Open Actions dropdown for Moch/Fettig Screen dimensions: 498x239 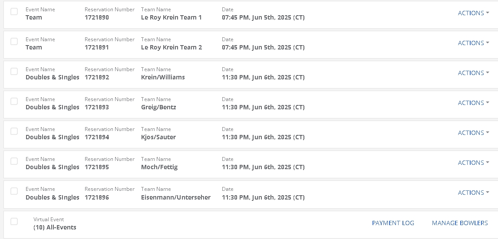(x=473, y=163)
